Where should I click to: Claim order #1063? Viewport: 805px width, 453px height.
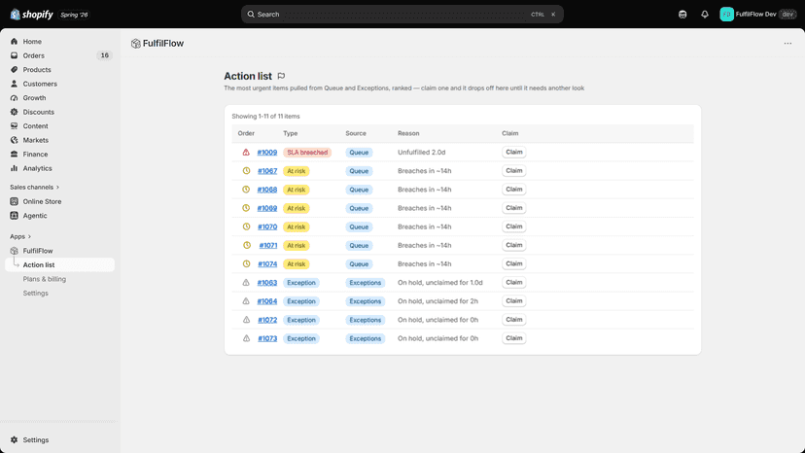point(514,283)
